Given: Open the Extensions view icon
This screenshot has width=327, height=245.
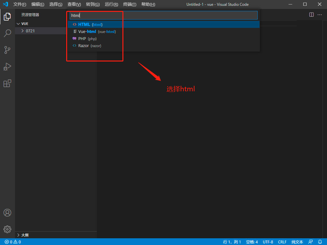Looking at the screenshot, I should [7, 83].
